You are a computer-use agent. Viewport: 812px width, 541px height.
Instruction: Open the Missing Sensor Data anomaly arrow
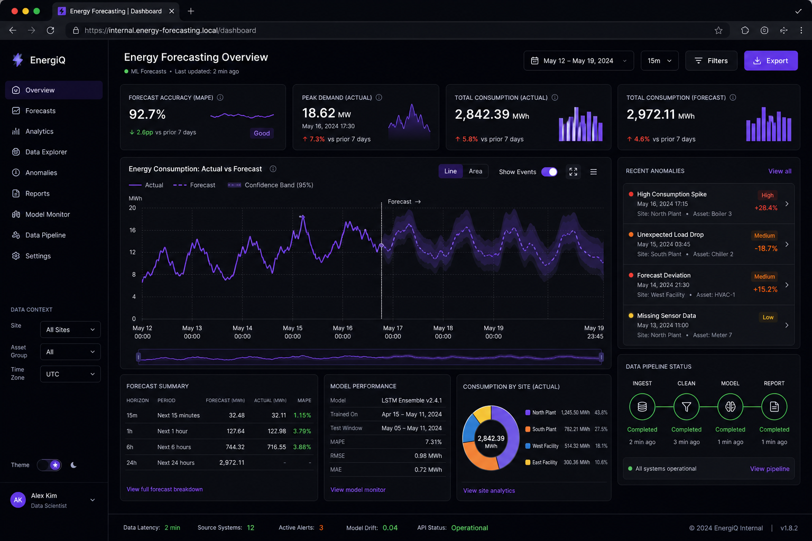coord(787,325)
